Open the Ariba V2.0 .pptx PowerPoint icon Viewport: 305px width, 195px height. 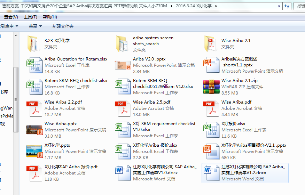point(123,65)
